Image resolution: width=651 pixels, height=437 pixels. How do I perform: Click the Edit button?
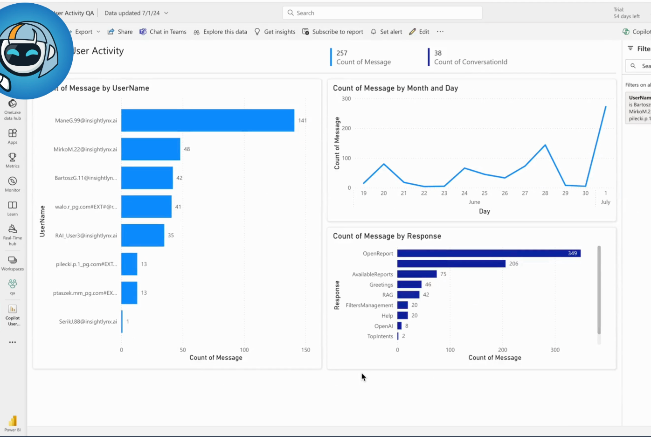tap(419, 32)
